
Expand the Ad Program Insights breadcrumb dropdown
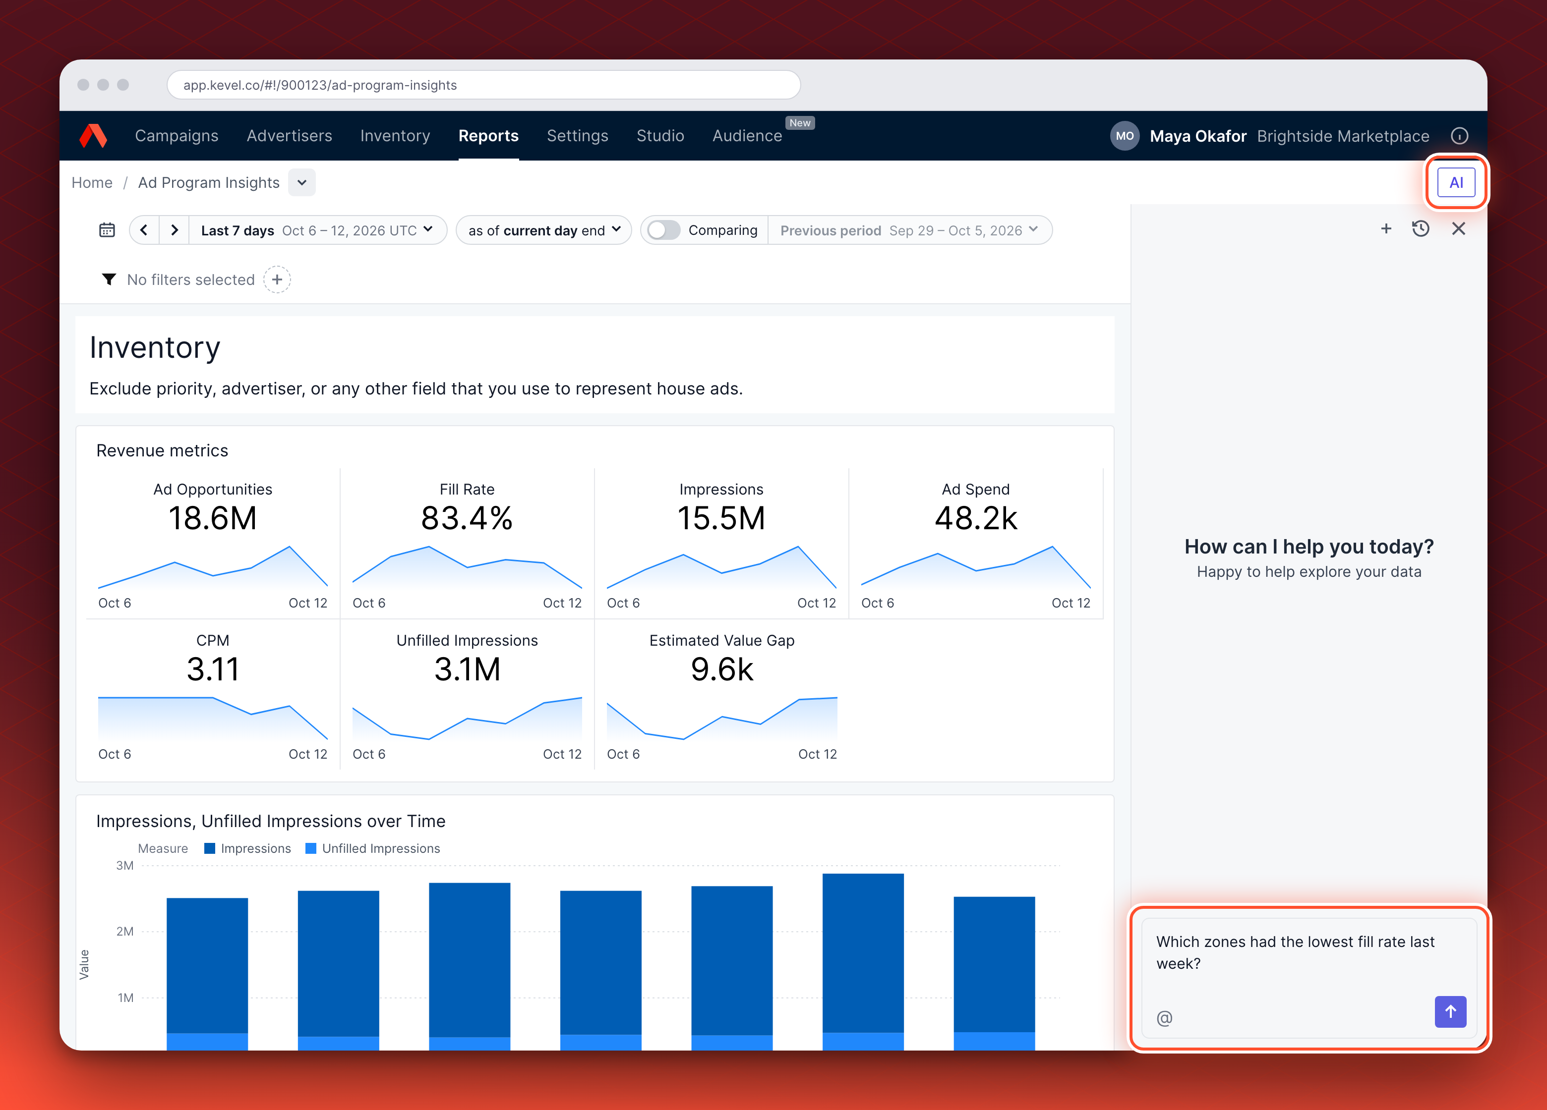(x=301, y=183)
